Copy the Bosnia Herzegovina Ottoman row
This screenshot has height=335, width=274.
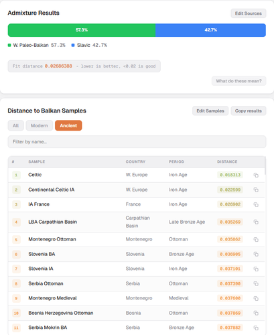256,313
